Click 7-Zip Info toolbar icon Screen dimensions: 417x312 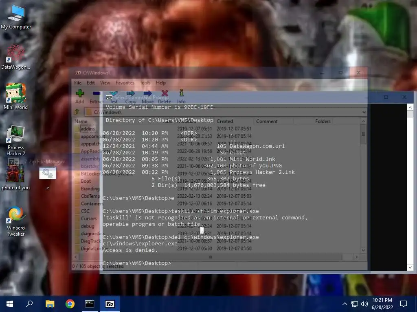click(181, 97)
